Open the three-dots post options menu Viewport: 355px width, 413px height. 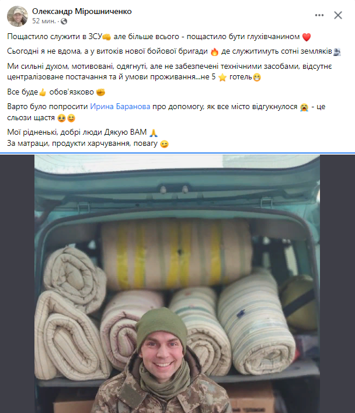pyautogui.click(x=319, y=15)
